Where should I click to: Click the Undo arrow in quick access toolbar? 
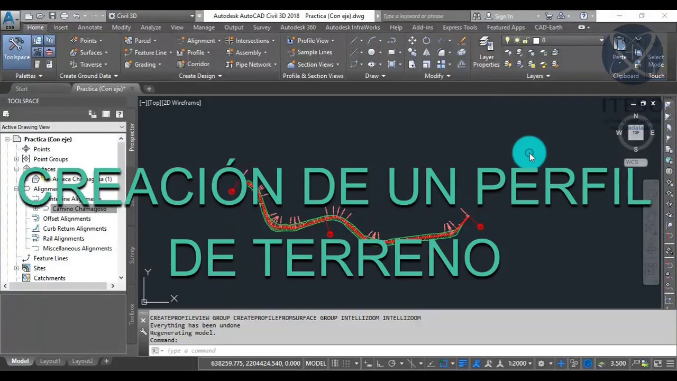coord(76,16)
